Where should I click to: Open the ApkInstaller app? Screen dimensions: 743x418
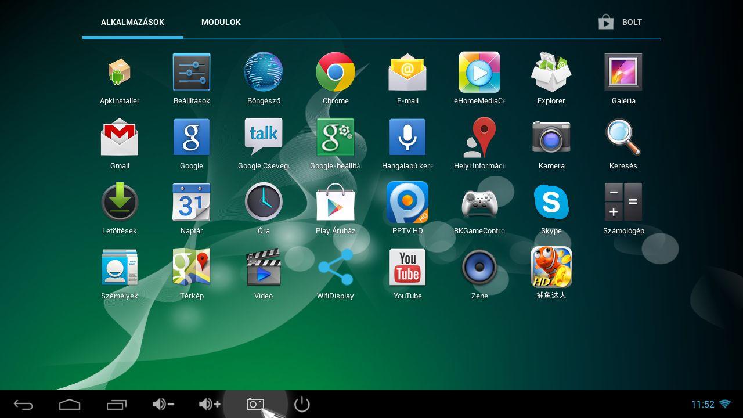click(120, 73)
